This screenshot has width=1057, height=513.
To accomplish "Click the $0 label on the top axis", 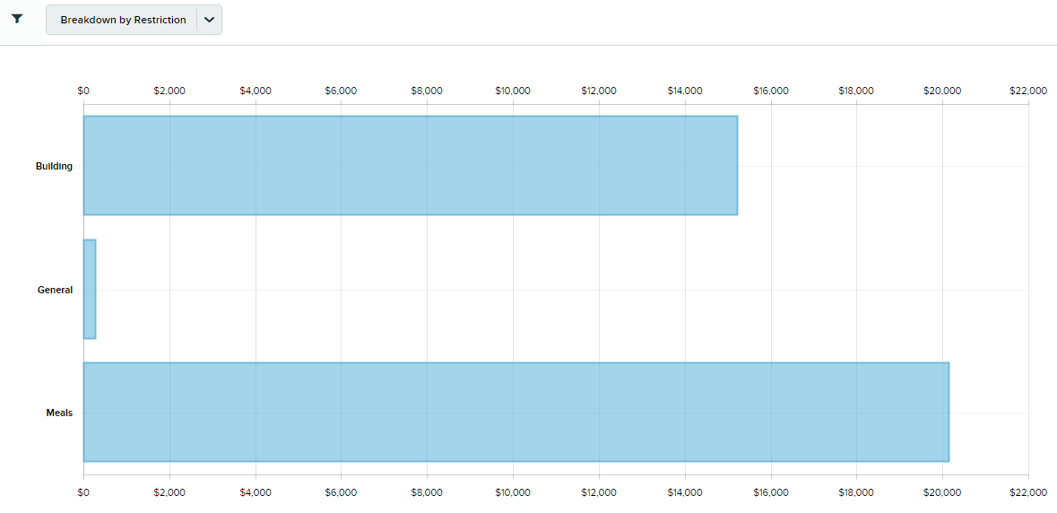I will click(x=83, y=91).
